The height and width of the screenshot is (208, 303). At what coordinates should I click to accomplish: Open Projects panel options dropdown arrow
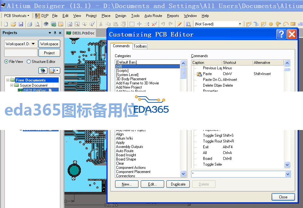[x=50, y=33]
